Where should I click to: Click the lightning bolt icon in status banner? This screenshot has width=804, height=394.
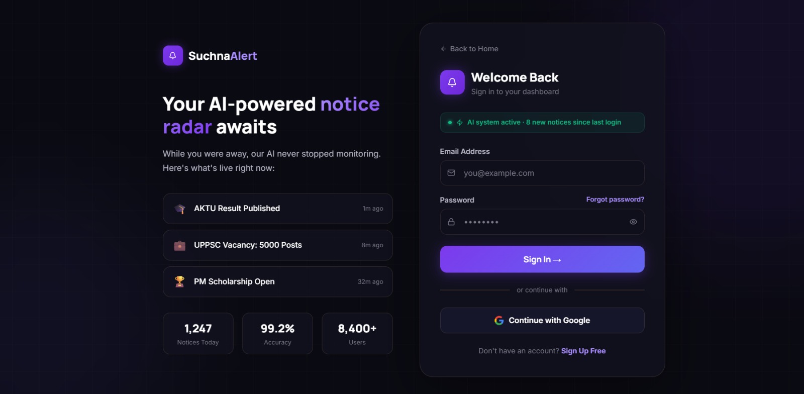[459, 123]
